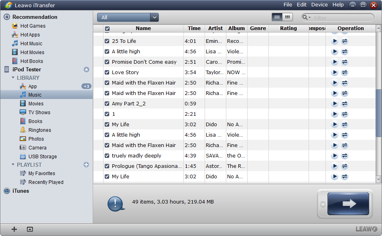This screenshot has width=382, height=236.
Task: Switch to list view mode
Action: point(277,17)
